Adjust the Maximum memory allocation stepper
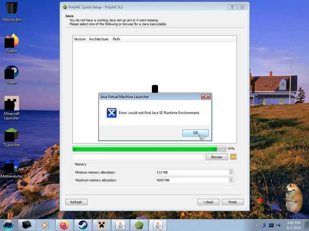 231,180
